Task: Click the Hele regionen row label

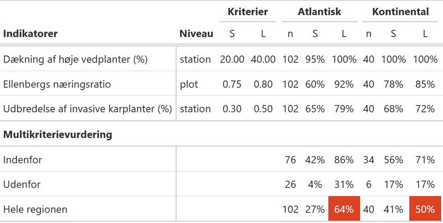Action: pyautogui.click(x=35, y=210)
